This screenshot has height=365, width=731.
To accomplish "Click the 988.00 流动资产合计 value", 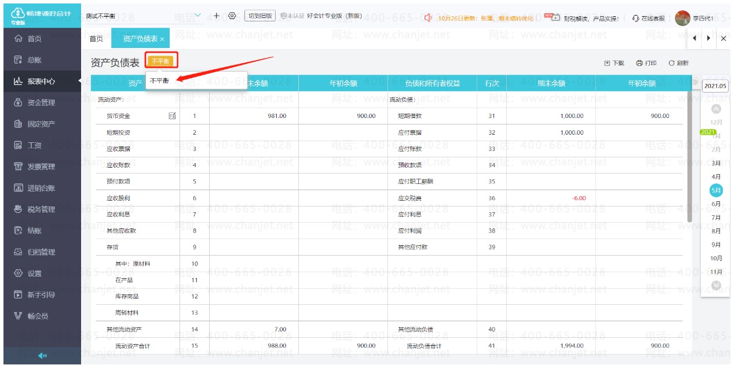I will 277,346.
